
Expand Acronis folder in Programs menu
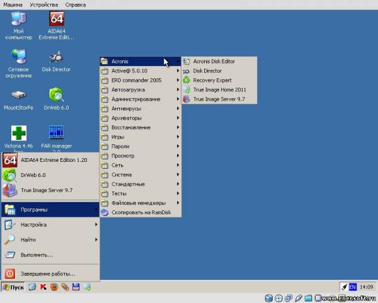pos(140,62)
